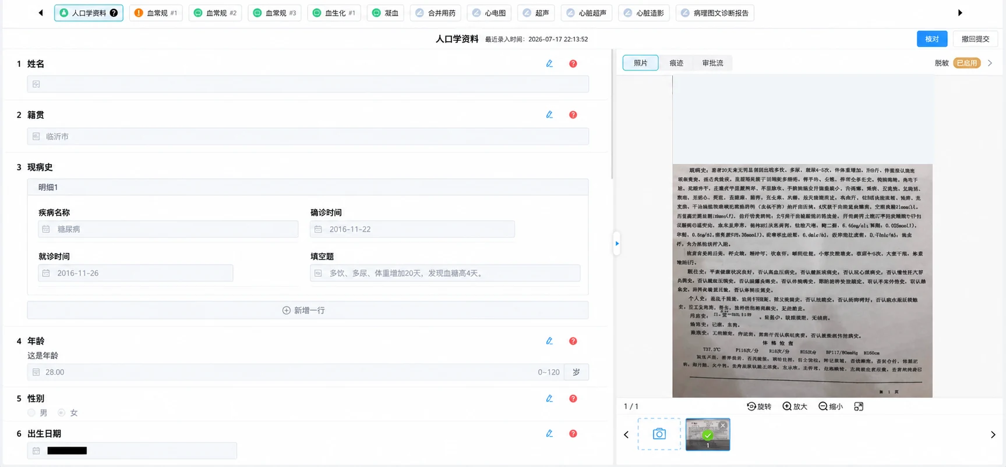The image size is (1006, 467).
Task: Add a row with 新增一行
Action: [x=308, y=311]
